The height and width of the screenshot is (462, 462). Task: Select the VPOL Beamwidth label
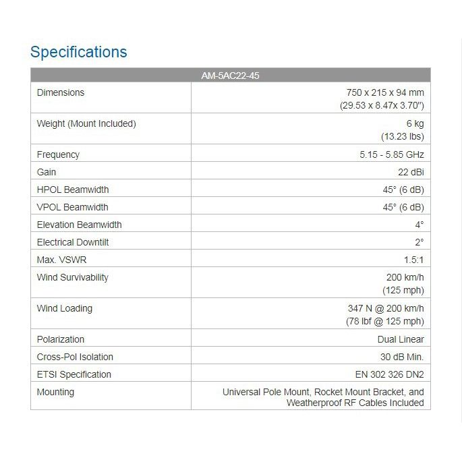pos(73,207)
